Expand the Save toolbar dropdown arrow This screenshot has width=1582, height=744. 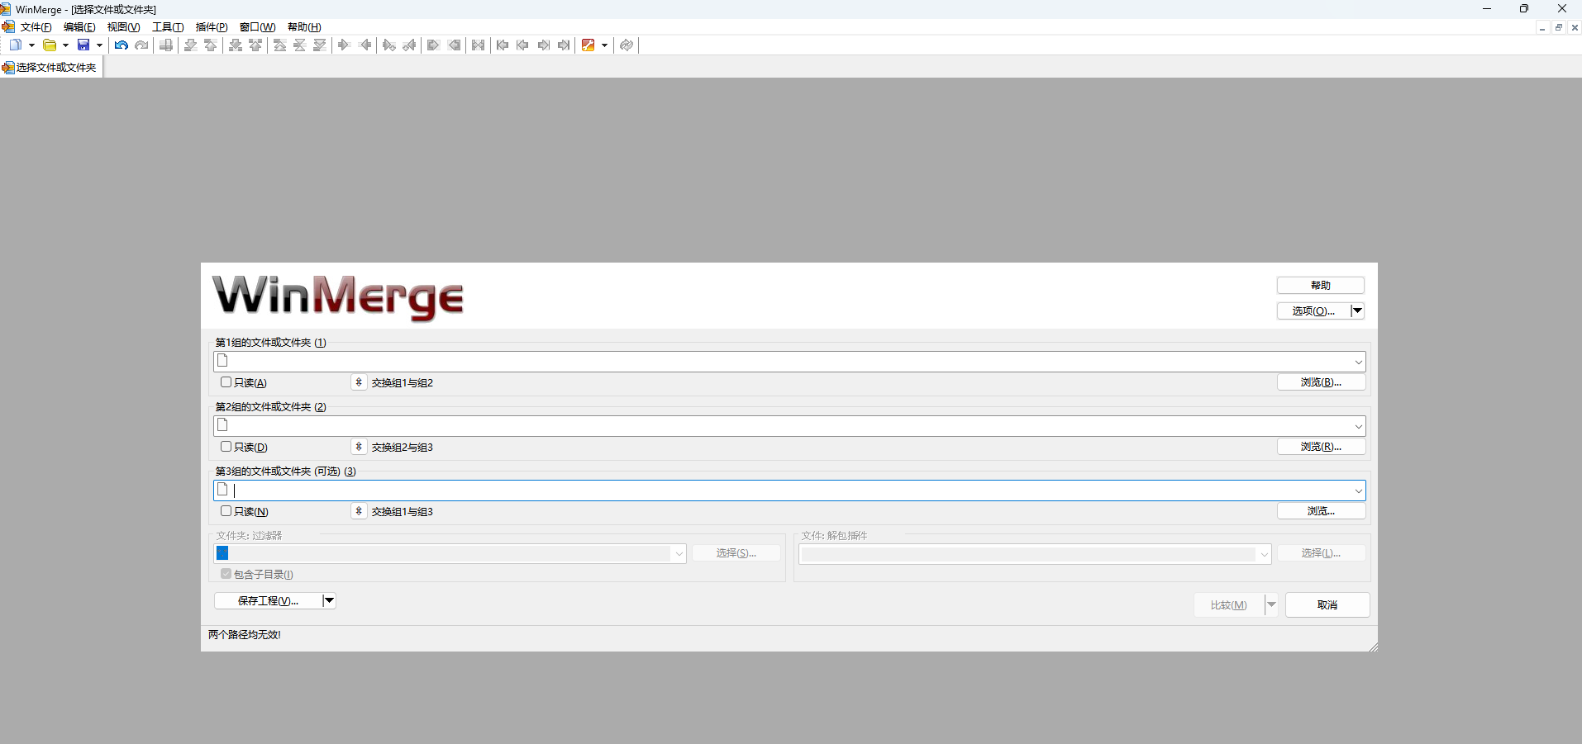[99, 45]
